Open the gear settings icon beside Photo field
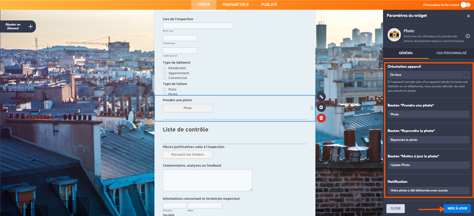Viewport: 474px width, 216px height. 321,107
